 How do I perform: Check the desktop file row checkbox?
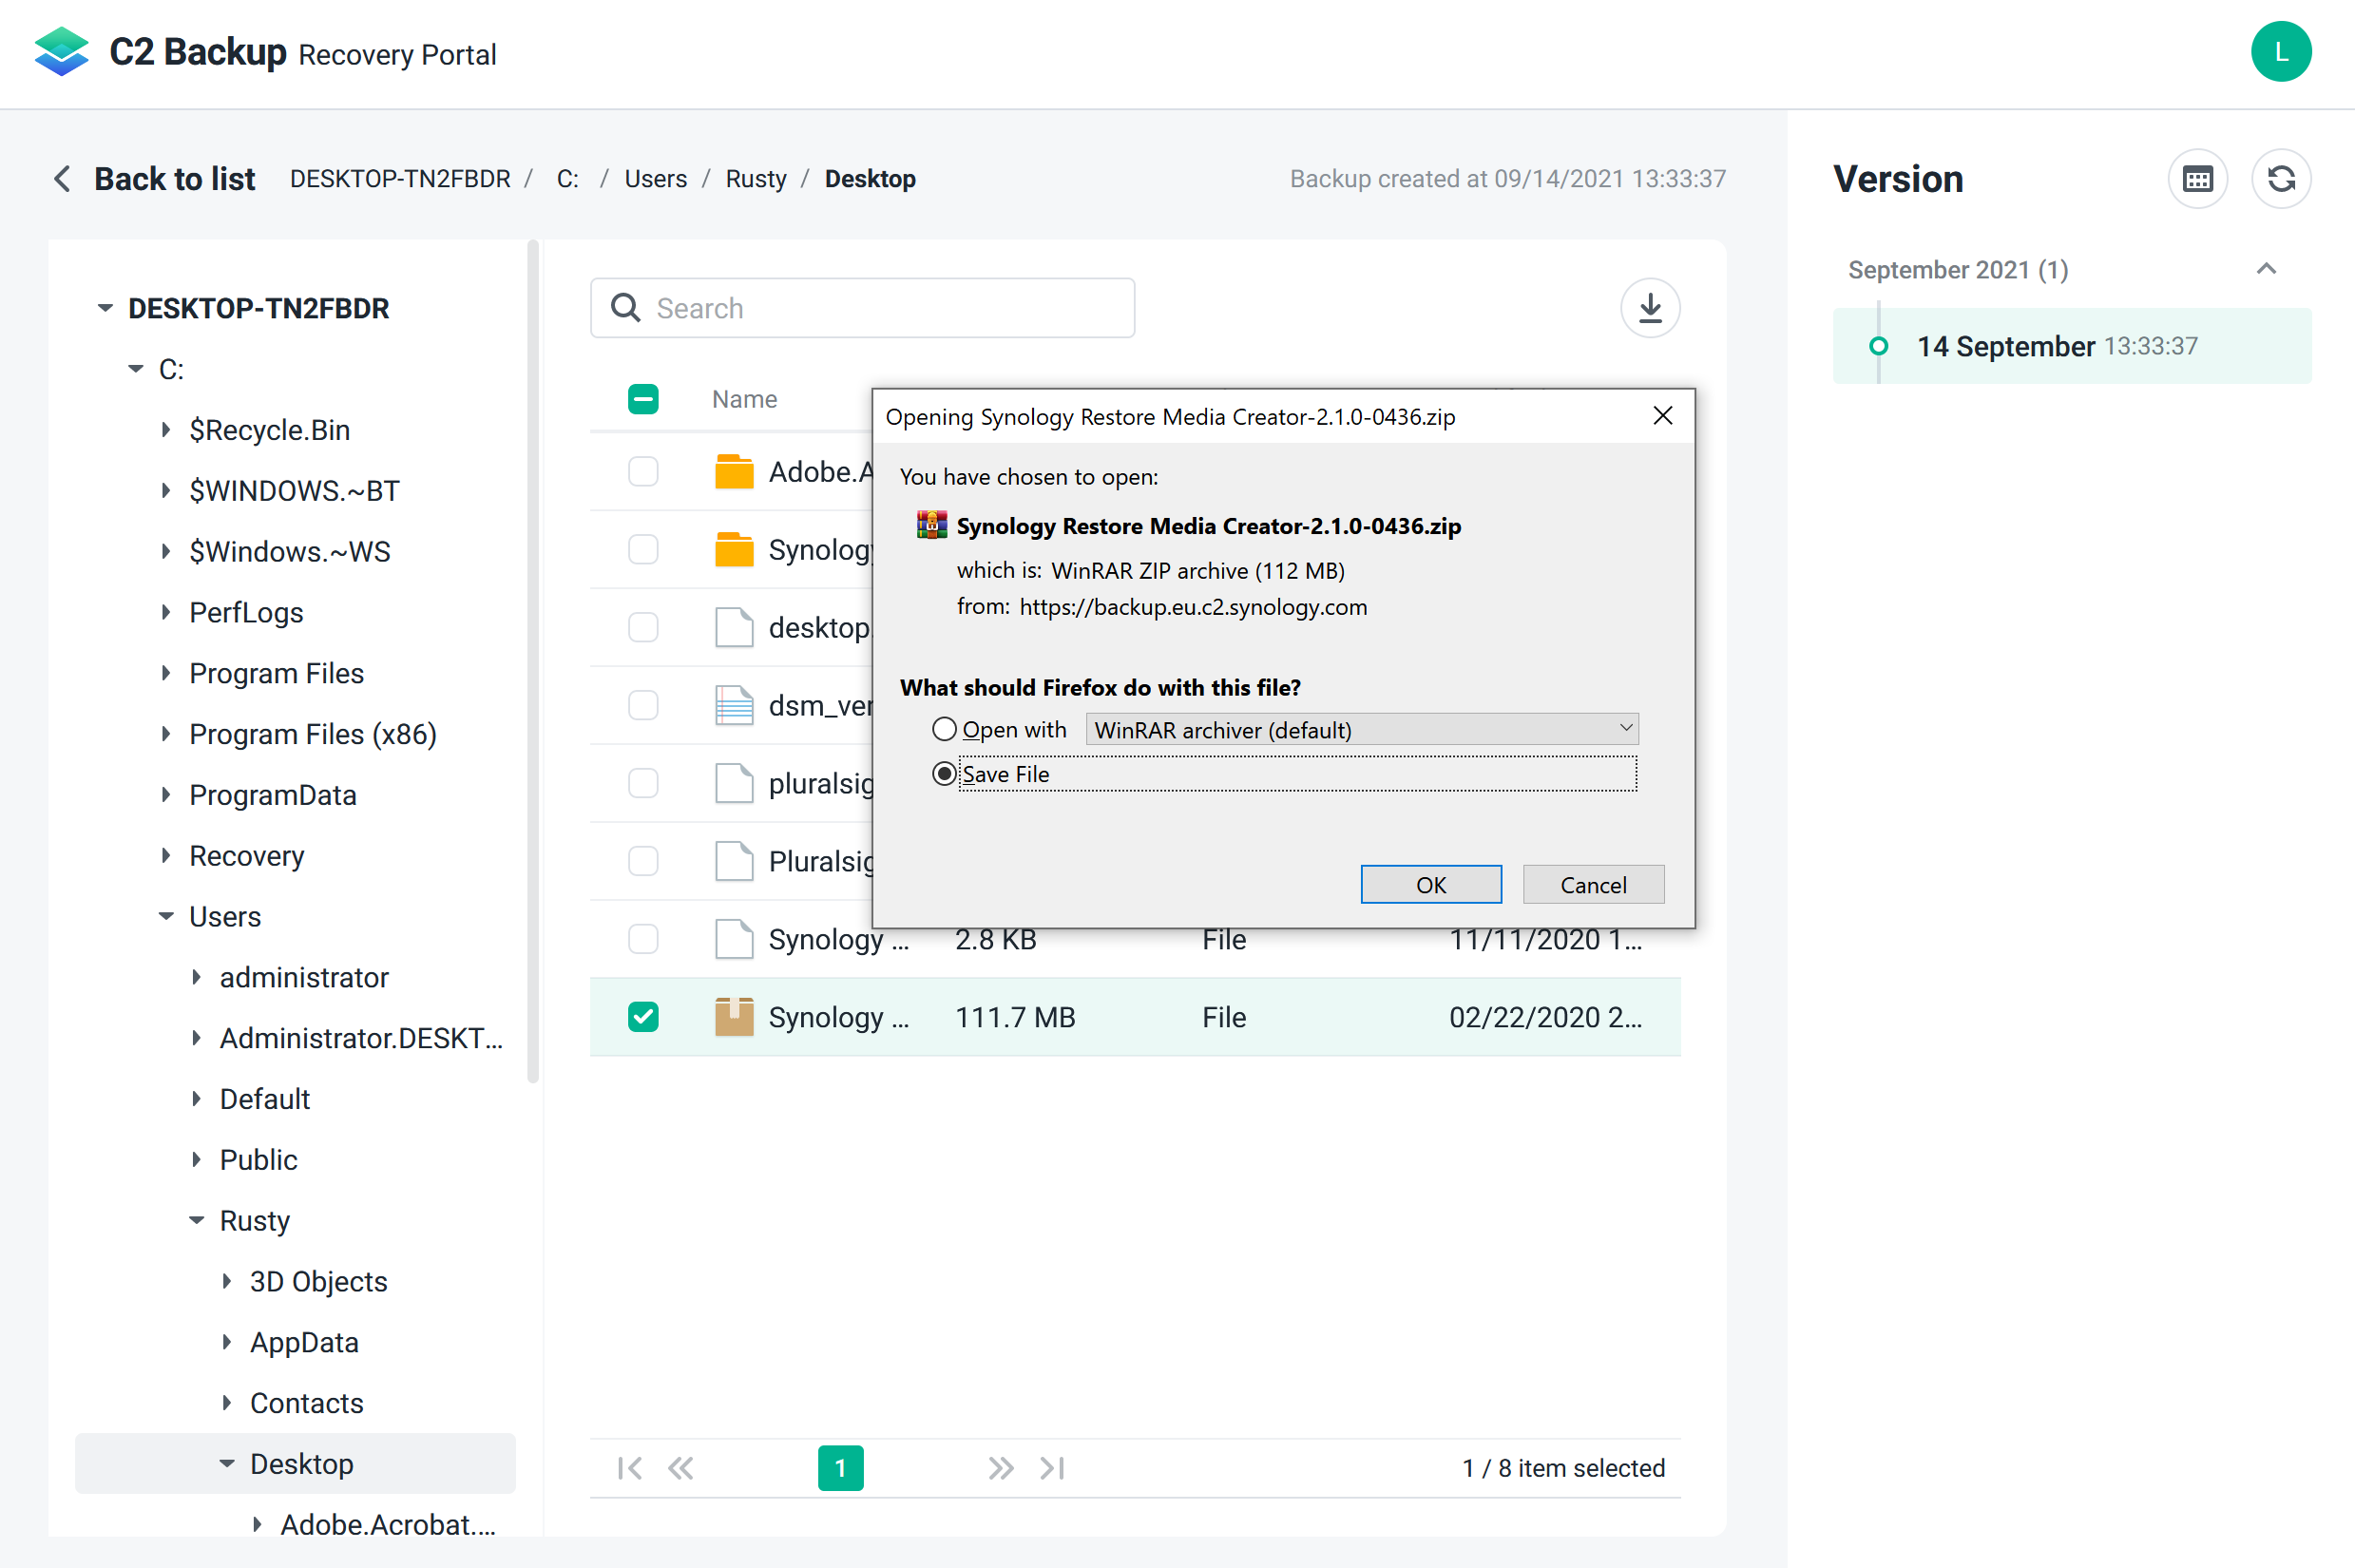[x=643, y=627]
